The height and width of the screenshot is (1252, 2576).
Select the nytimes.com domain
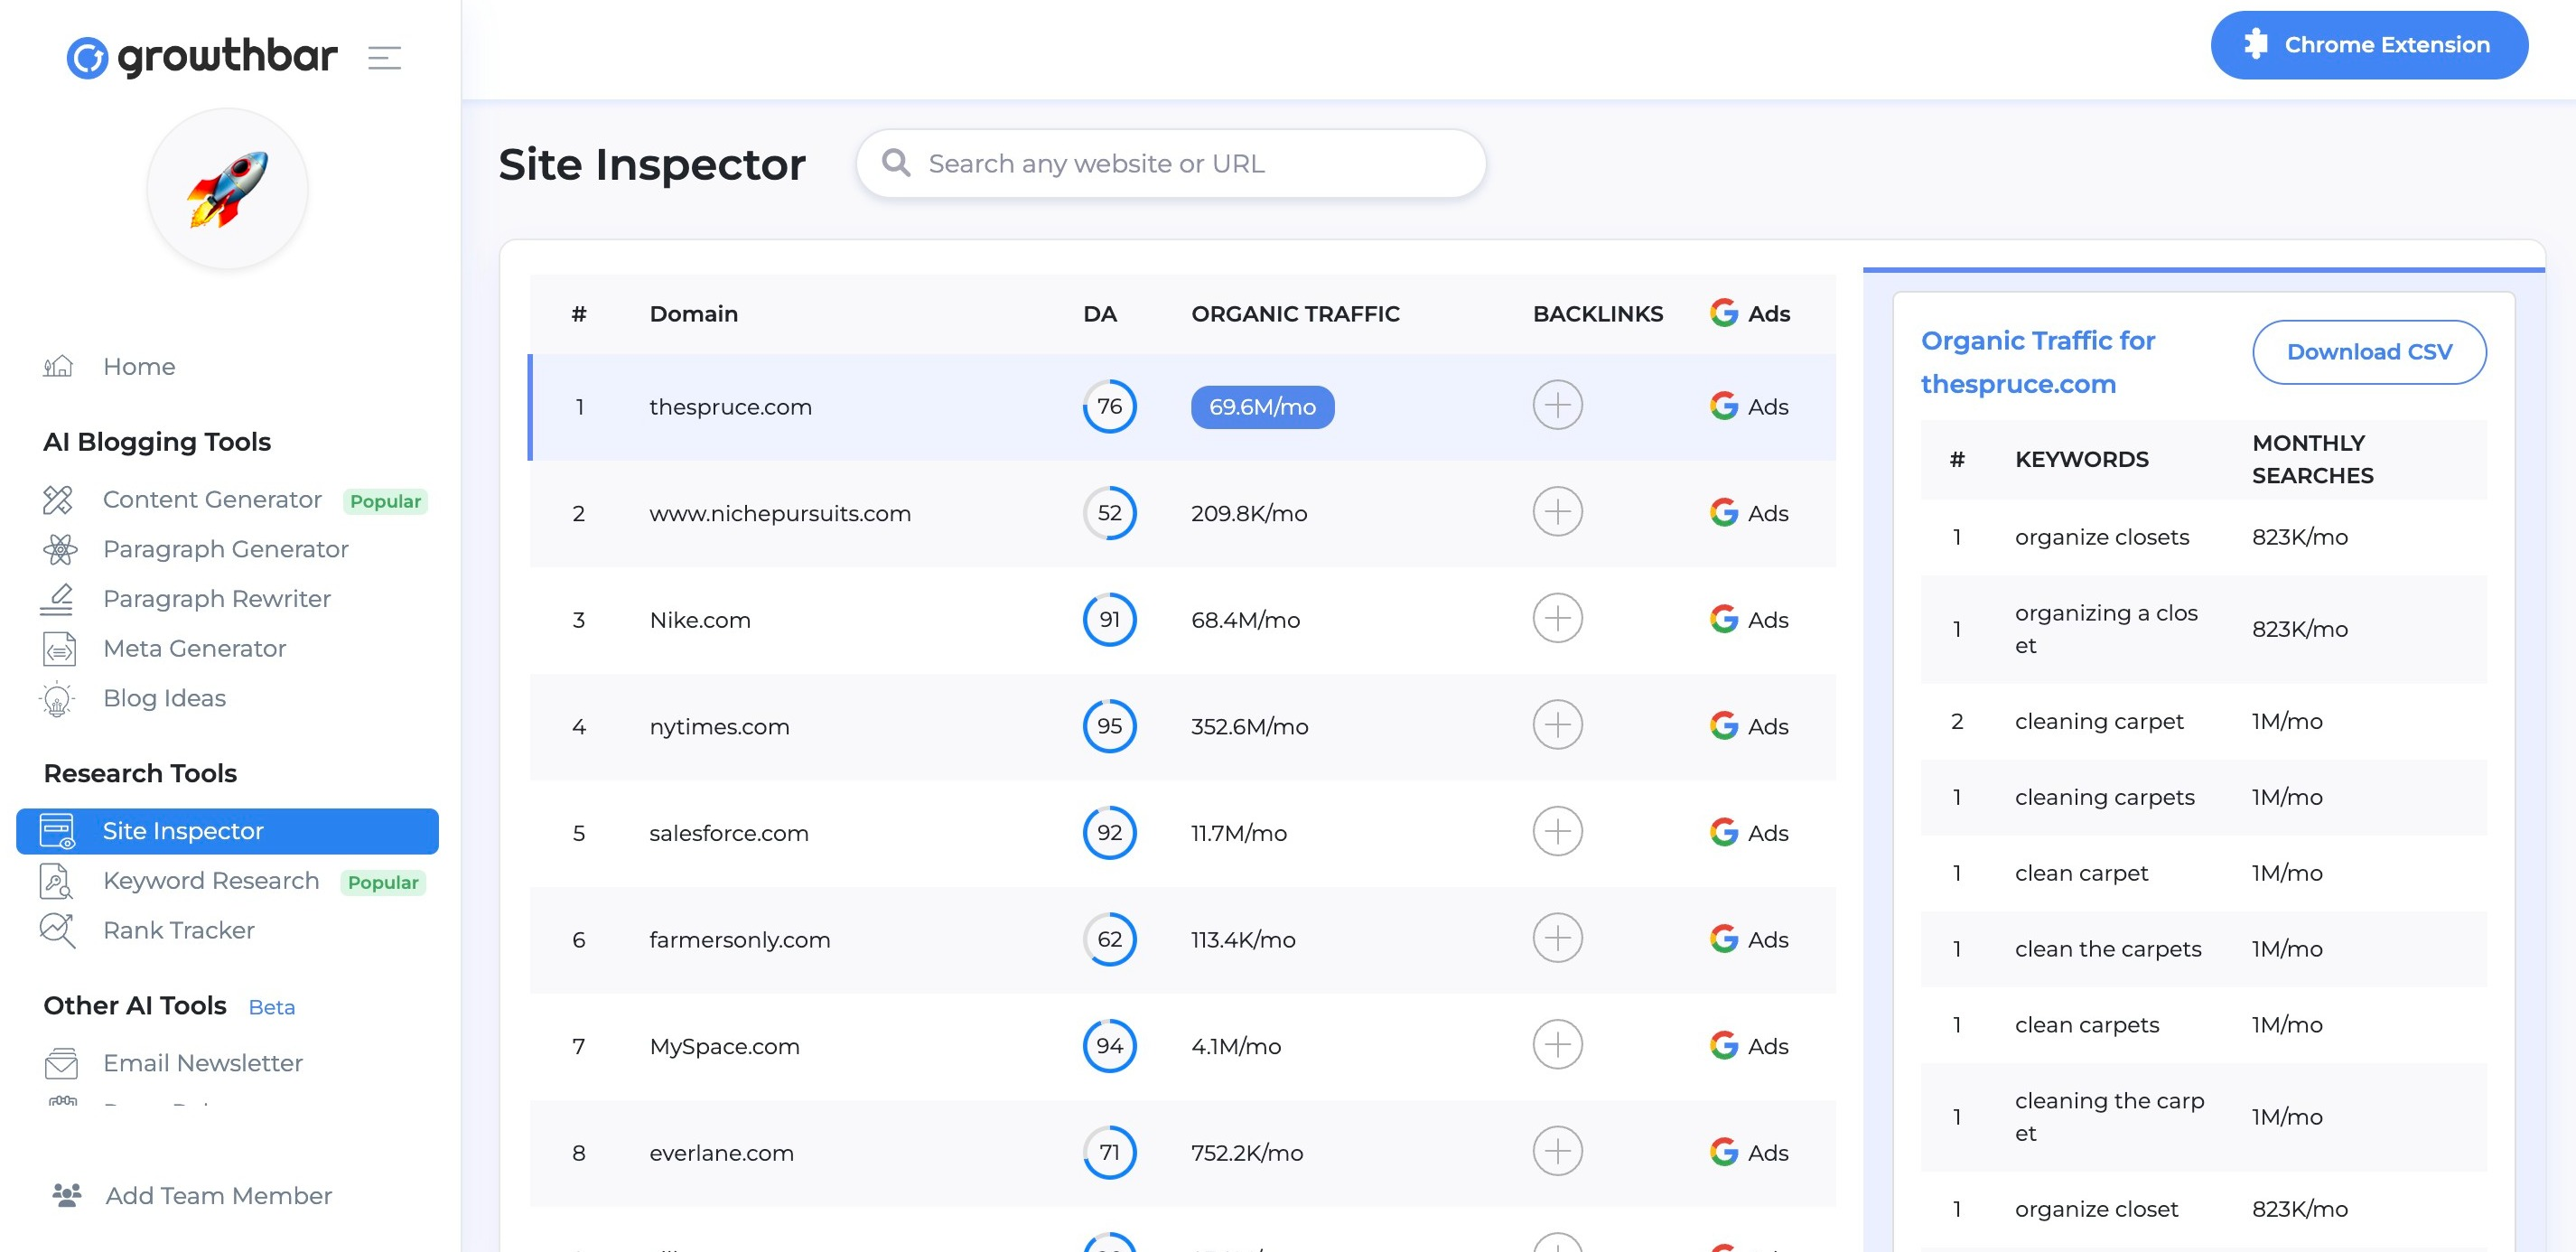point(719,727)
